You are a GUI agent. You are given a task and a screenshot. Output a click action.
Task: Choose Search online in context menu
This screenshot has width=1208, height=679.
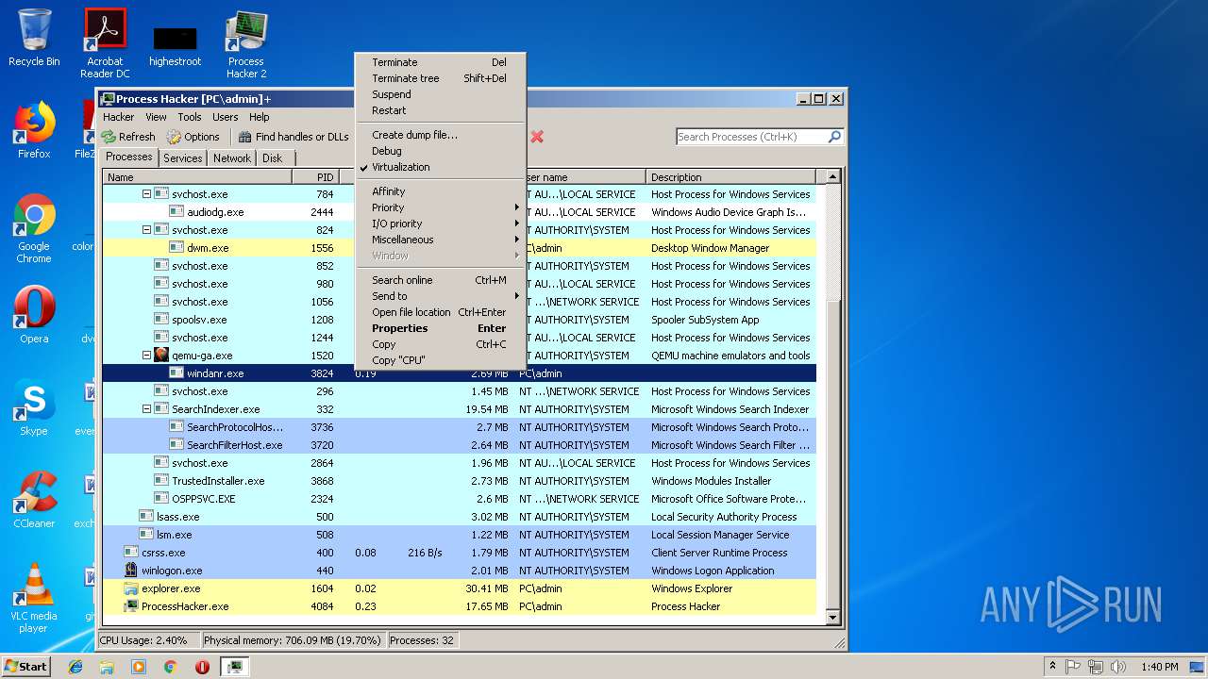coord(440,280)
